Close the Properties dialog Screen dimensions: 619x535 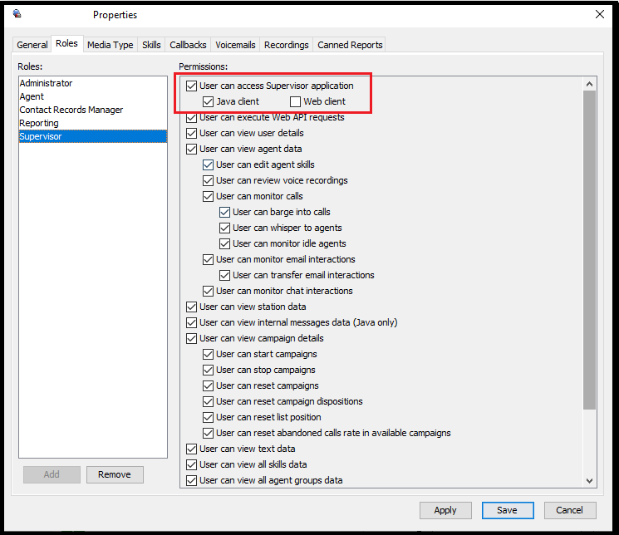[600, 15]
